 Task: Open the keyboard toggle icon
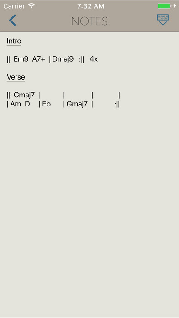(x=163, y=20)
